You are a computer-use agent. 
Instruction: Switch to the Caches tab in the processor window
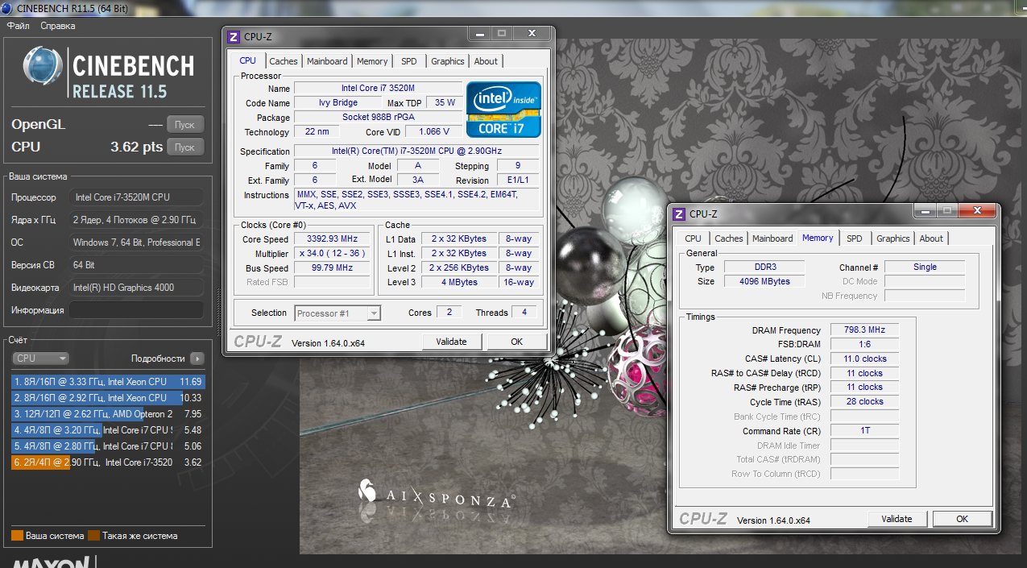coord(283,61)
